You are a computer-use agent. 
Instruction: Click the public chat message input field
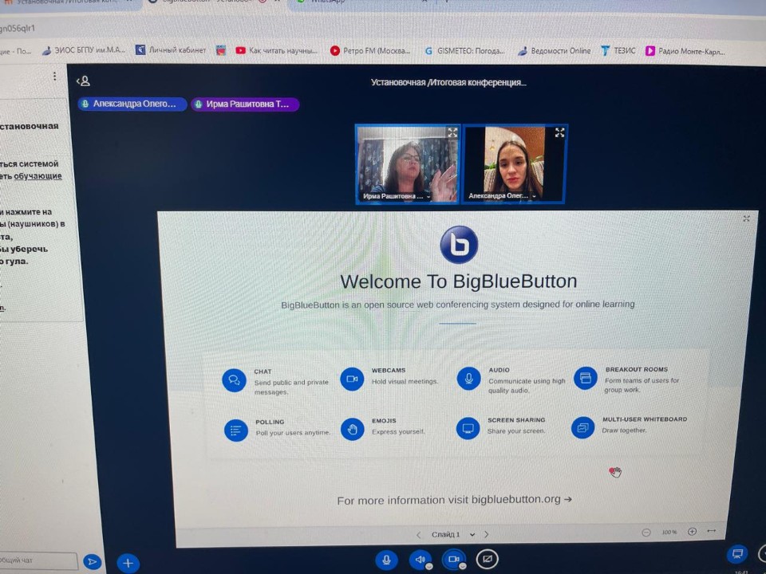click(38, 561)
